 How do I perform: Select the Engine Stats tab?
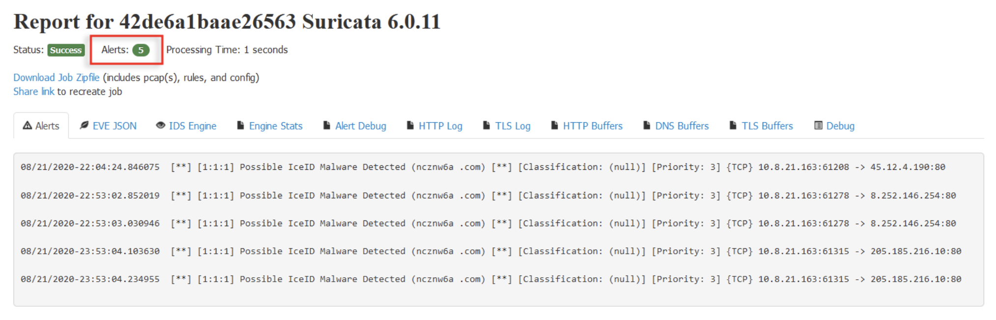coord(269,126)
